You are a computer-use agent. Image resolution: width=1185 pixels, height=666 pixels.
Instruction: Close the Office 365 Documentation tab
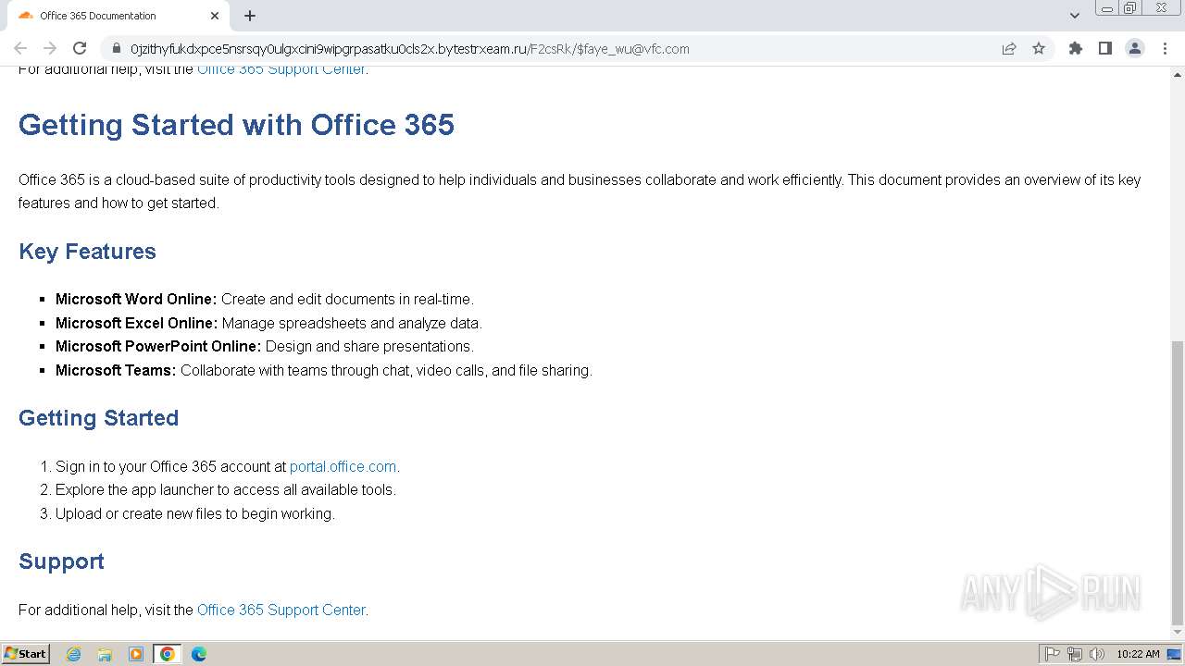pos(215,16)
